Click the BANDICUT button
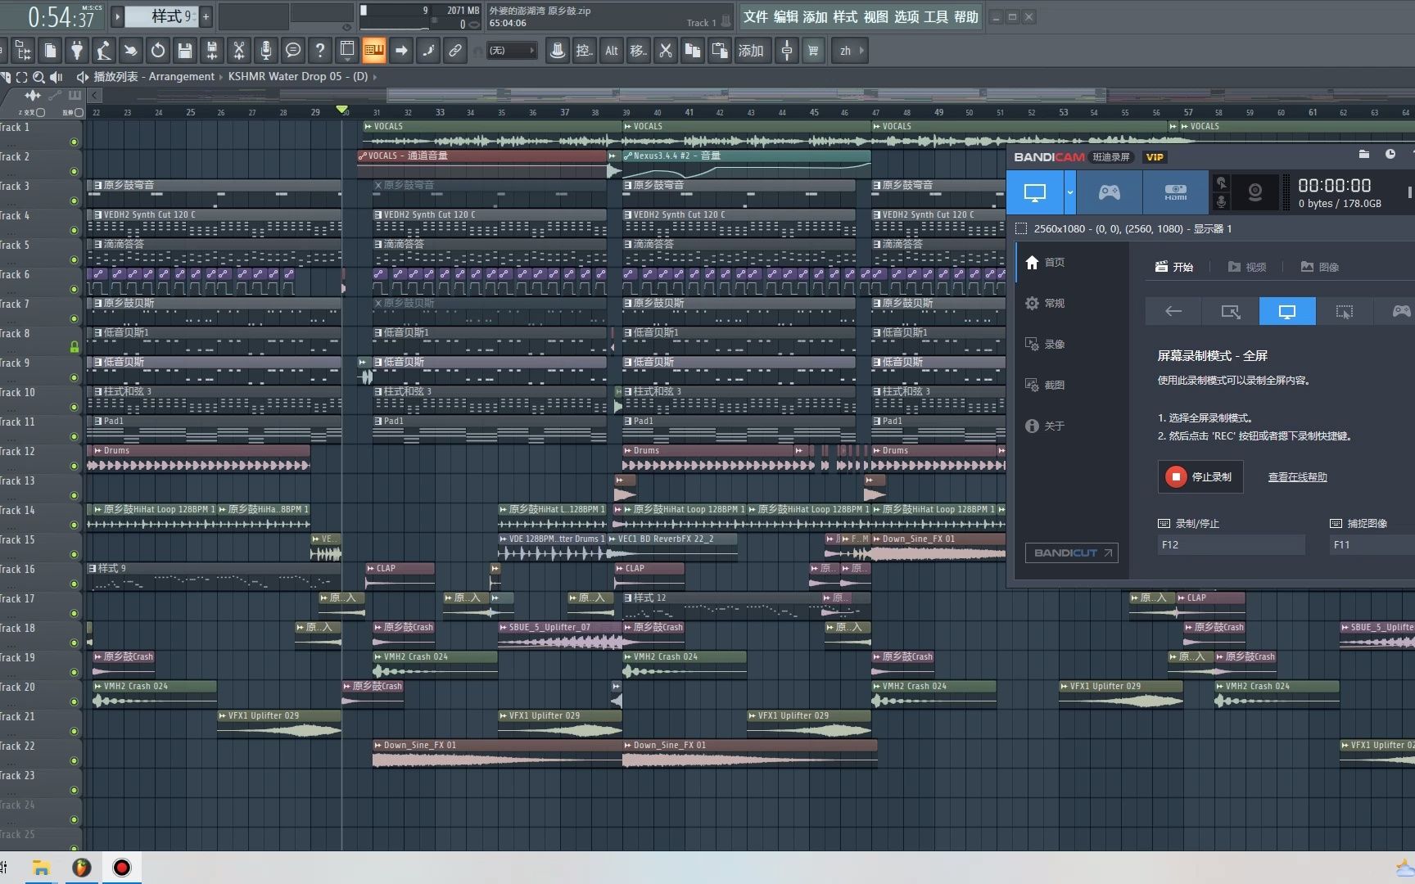This screenshot has width=1415, height=884. [1071, 552]
